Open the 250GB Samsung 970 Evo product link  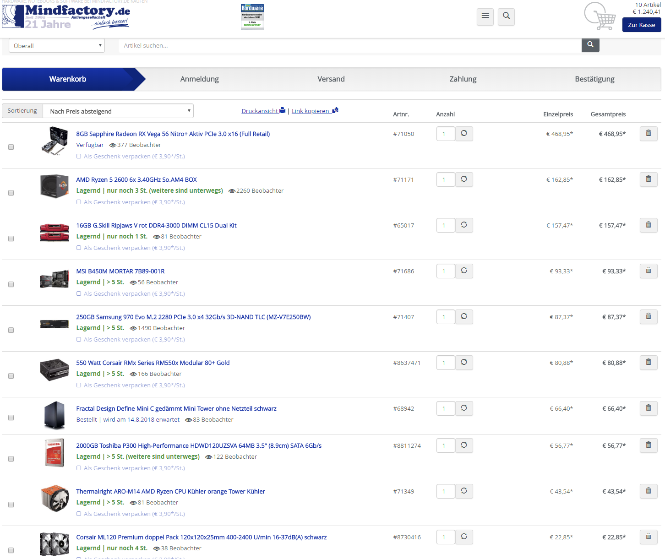(193, 317)
